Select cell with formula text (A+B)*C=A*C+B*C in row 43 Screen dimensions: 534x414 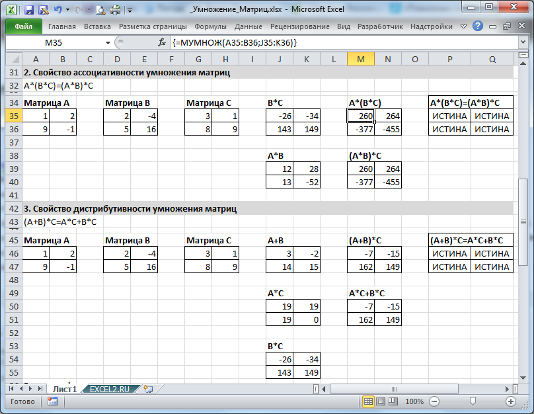60,222
